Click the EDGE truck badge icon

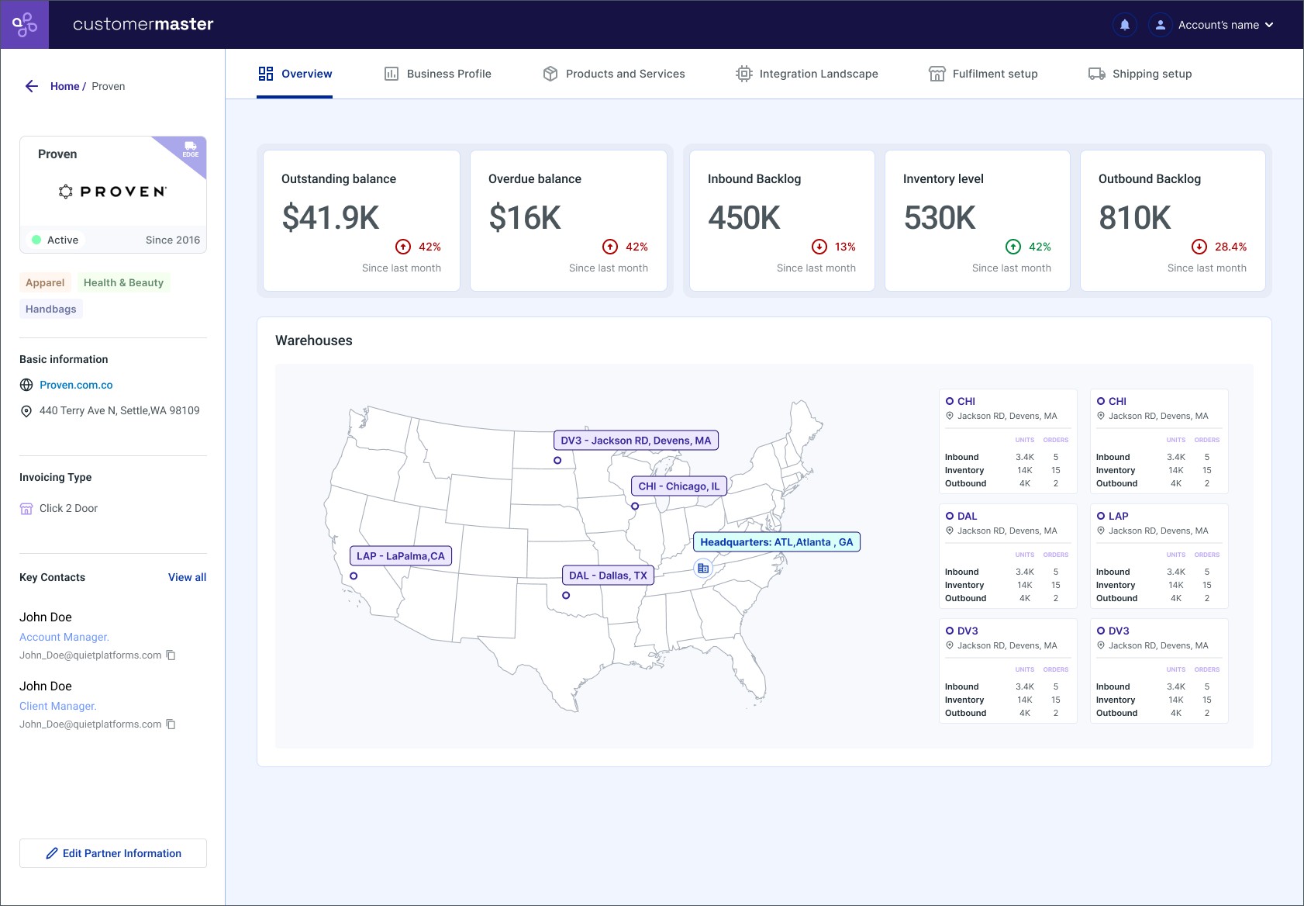point(190,149)
